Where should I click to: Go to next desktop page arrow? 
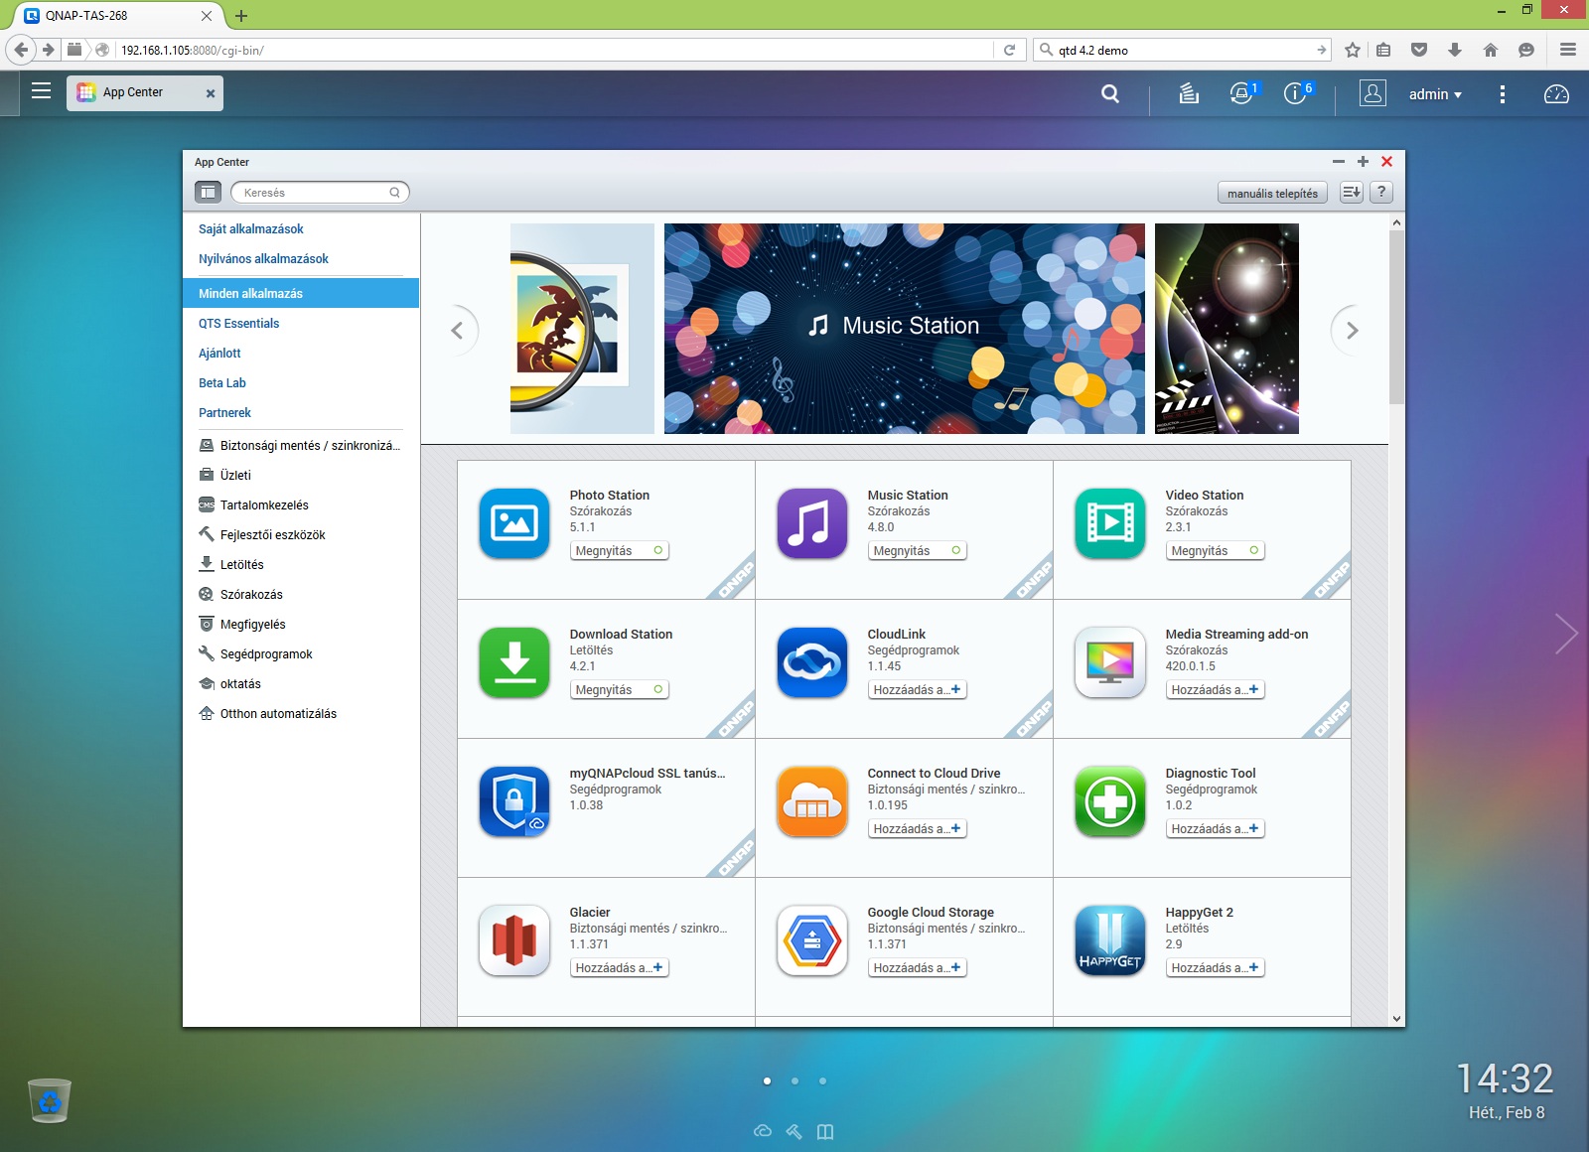[x=1566, y=634]
